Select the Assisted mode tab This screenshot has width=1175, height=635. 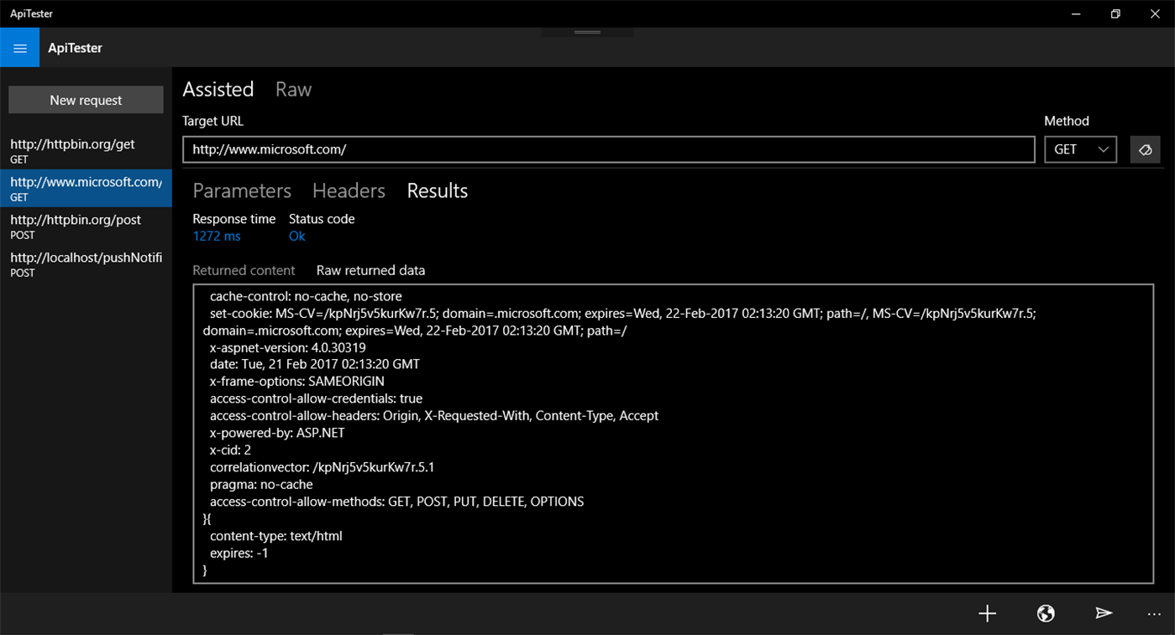pyautogui.click(x=218, y=89)
